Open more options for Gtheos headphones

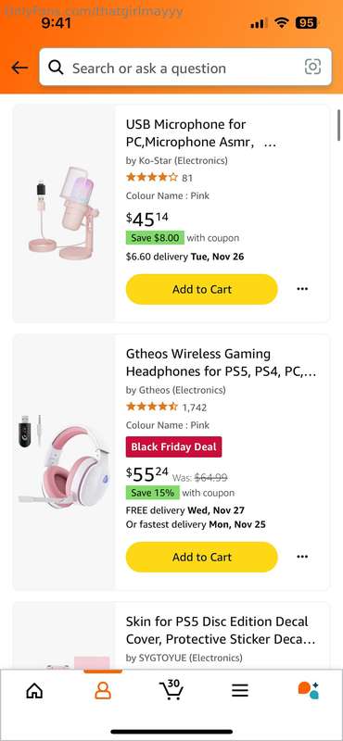302,557
